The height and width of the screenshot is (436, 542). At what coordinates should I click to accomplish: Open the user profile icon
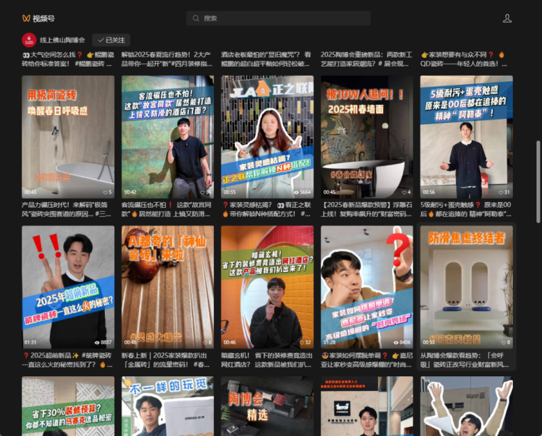[507, 18]
